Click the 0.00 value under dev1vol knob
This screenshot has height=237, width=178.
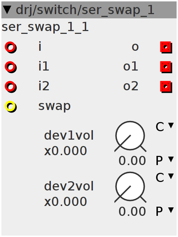point(132,161)
